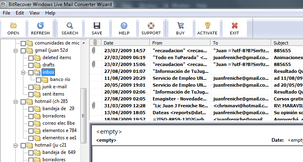Tick the correo elec 8be checkbox
The width and height of the screenshot is (303, 162).
point(31,124)
